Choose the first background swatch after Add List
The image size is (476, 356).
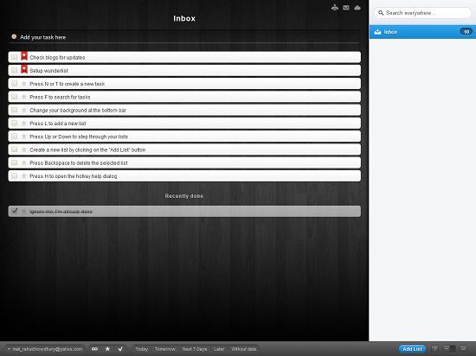(434, 349)
